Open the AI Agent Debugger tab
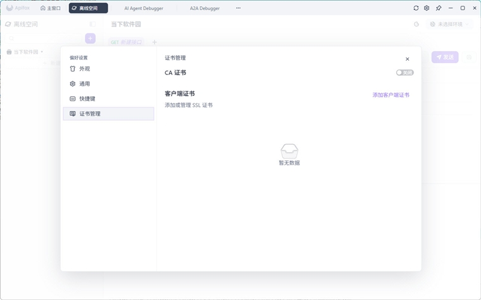 coord(144,8)
